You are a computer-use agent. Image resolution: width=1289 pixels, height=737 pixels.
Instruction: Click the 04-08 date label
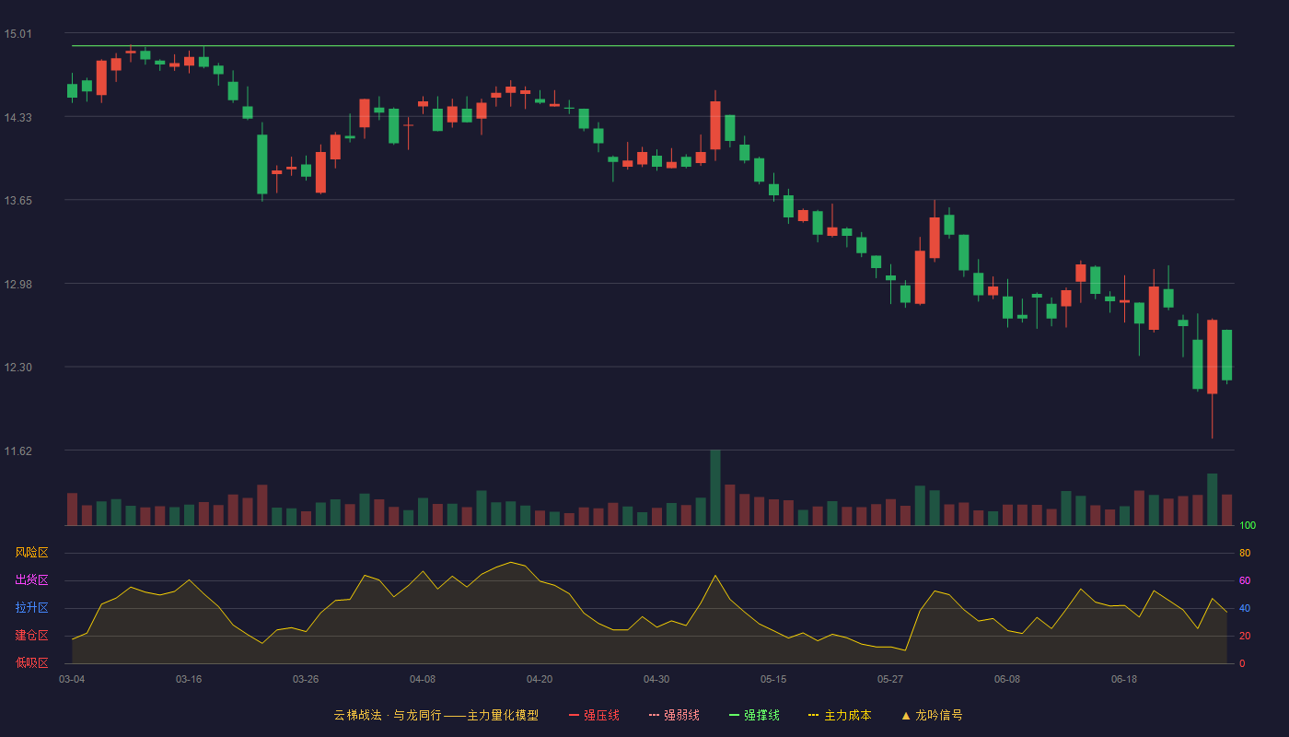click(x=423, y=679)
